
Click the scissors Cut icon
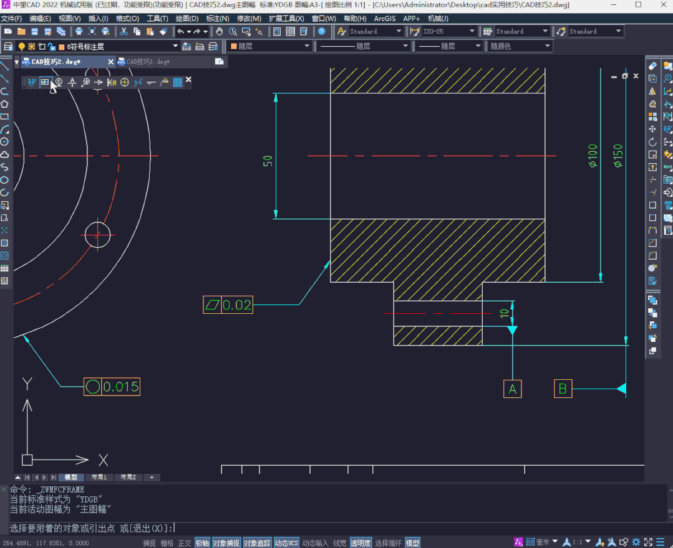(123, 31)
